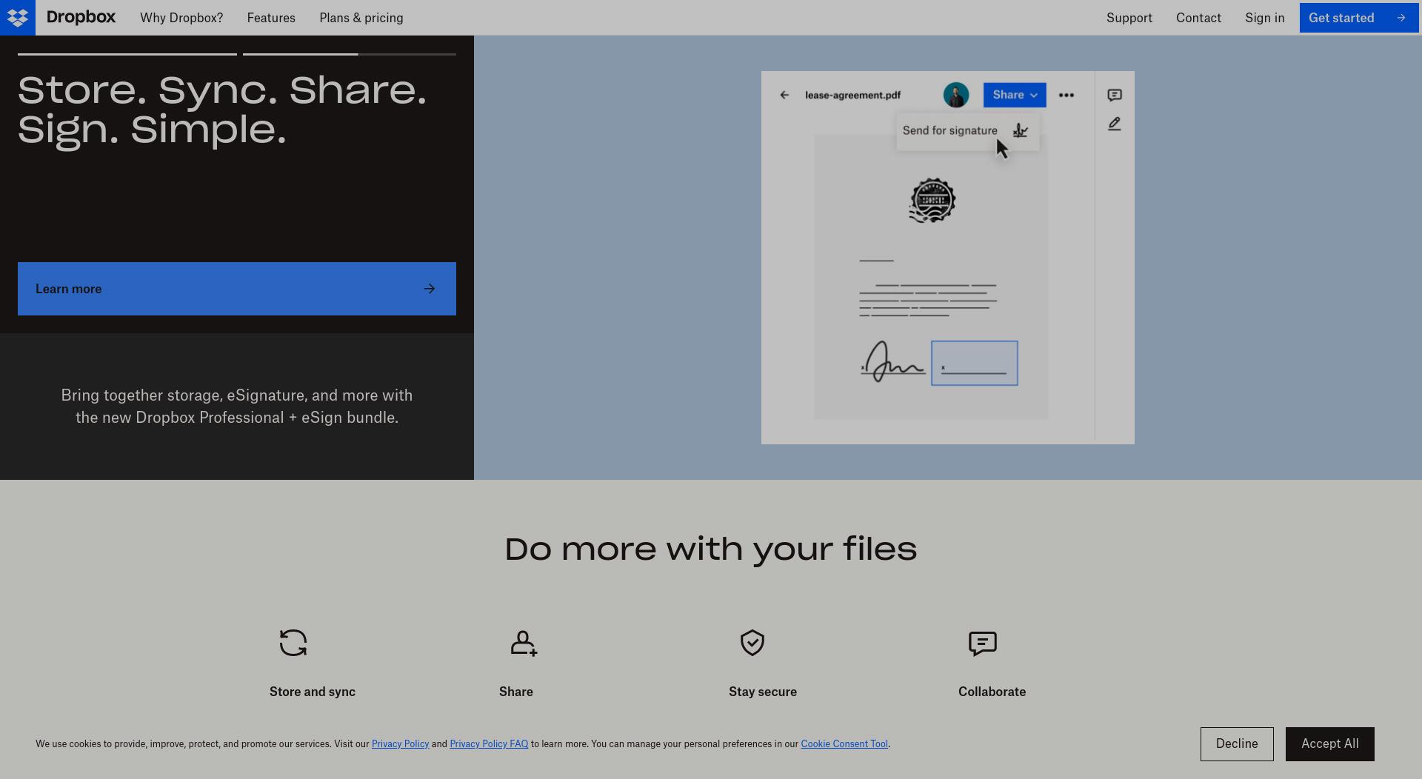
Task: Choose Send for signature option
Action: [x=967, y=131]
